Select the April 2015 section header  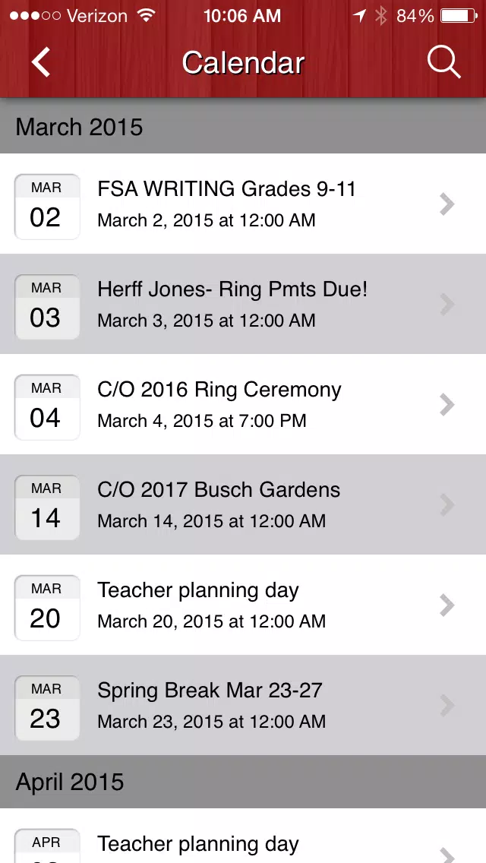click(243, 782)
